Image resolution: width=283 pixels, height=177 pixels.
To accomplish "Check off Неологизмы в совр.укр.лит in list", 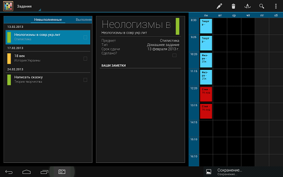I will click(x=85, y=37).
